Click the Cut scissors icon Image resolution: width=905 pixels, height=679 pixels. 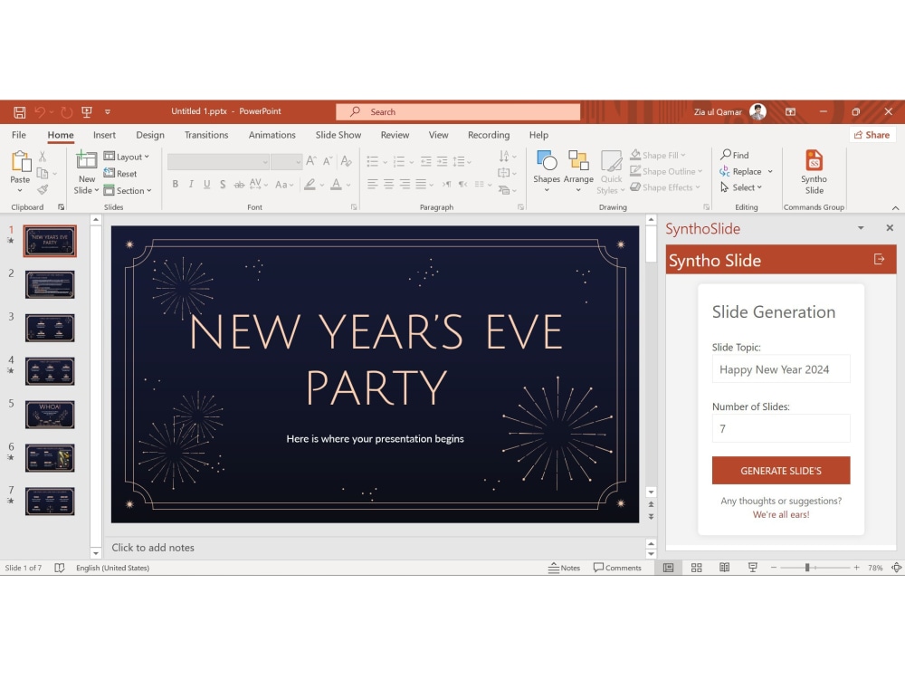tap(43, 157)
